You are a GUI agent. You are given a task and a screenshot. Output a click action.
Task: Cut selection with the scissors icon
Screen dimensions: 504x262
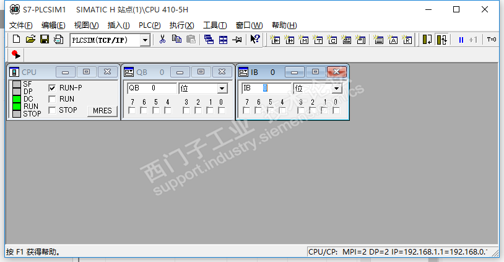coord(162,40)
